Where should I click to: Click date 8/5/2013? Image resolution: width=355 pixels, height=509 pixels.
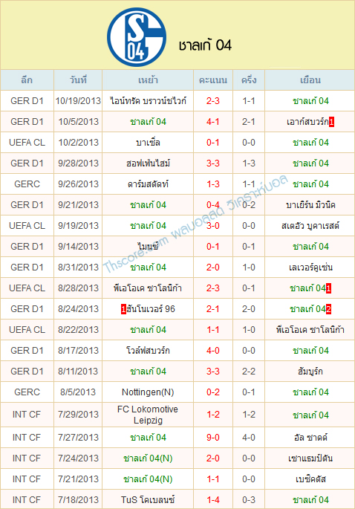click(x=78, y=392)
